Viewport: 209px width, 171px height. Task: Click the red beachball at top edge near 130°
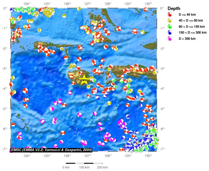click(x=146, y=9)
